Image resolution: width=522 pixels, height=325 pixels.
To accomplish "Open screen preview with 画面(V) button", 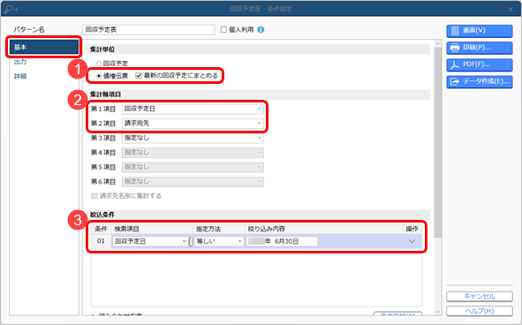I will (480, 31).
